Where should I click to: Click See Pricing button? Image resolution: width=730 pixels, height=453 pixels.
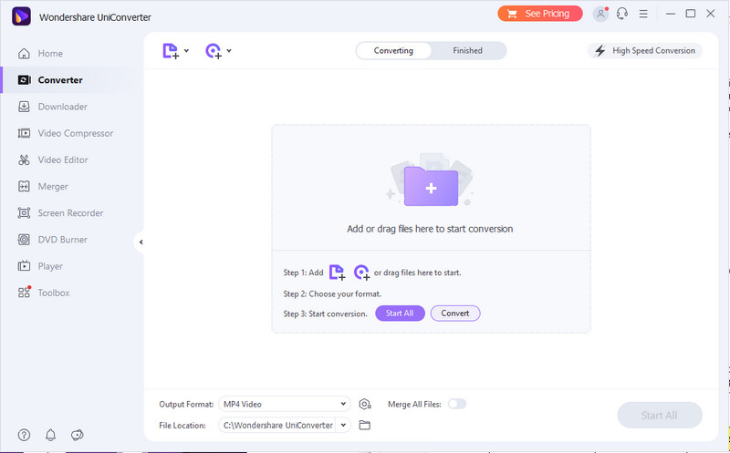[540, 14]
